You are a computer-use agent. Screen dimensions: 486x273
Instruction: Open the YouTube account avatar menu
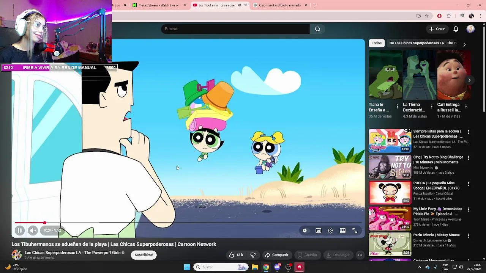(470, 29)
